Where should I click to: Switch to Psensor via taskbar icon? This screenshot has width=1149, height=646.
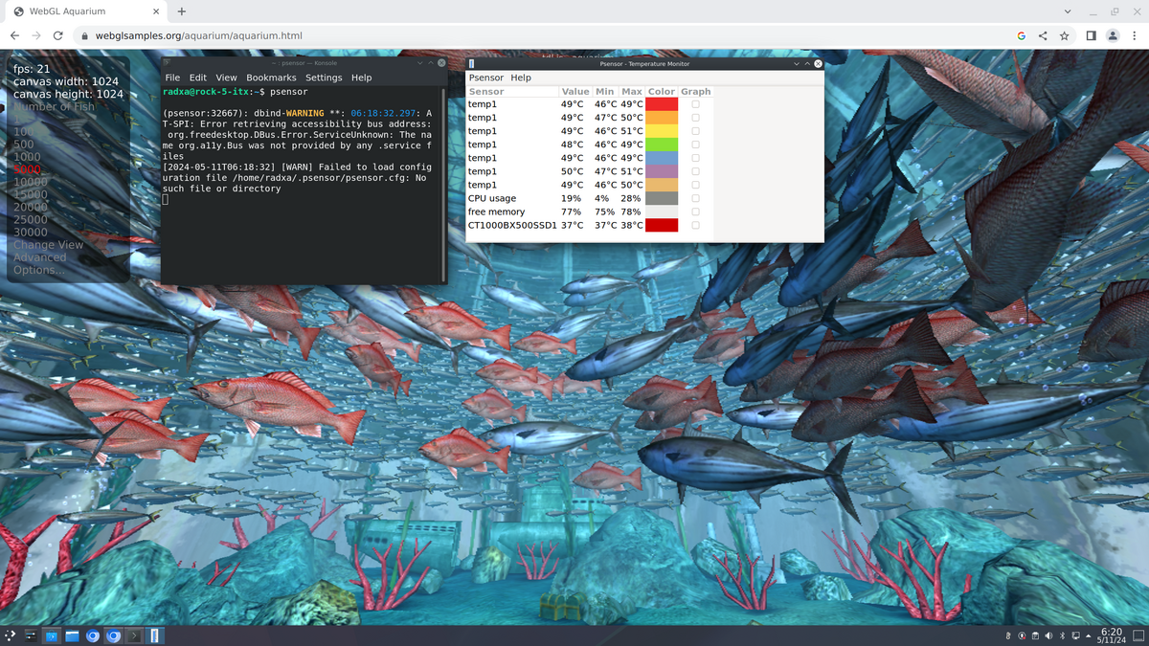tap(155, 635)
